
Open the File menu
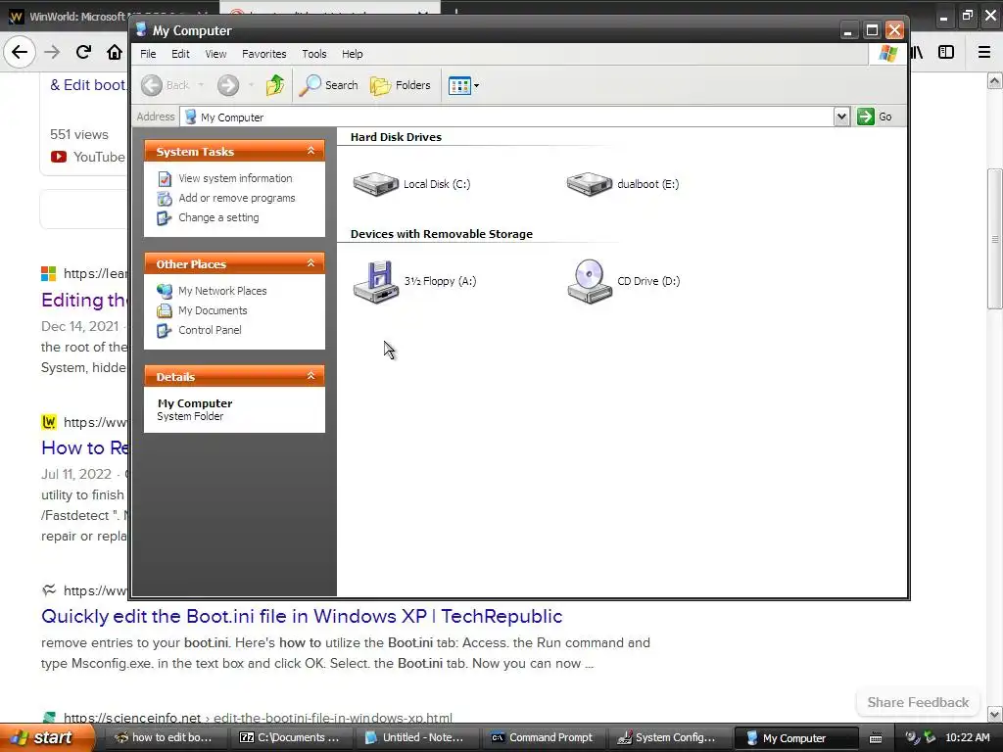click(x=148, y=54)
